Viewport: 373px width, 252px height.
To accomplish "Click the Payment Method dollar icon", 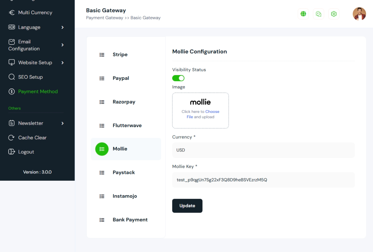I will 12,91.
